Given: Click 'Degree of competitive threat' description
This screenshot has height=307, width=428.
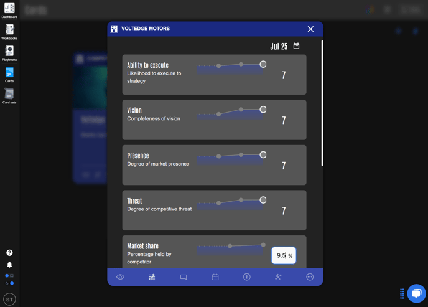Looking at the screenshot, I should pyautogui.click(x=159, y=209).
